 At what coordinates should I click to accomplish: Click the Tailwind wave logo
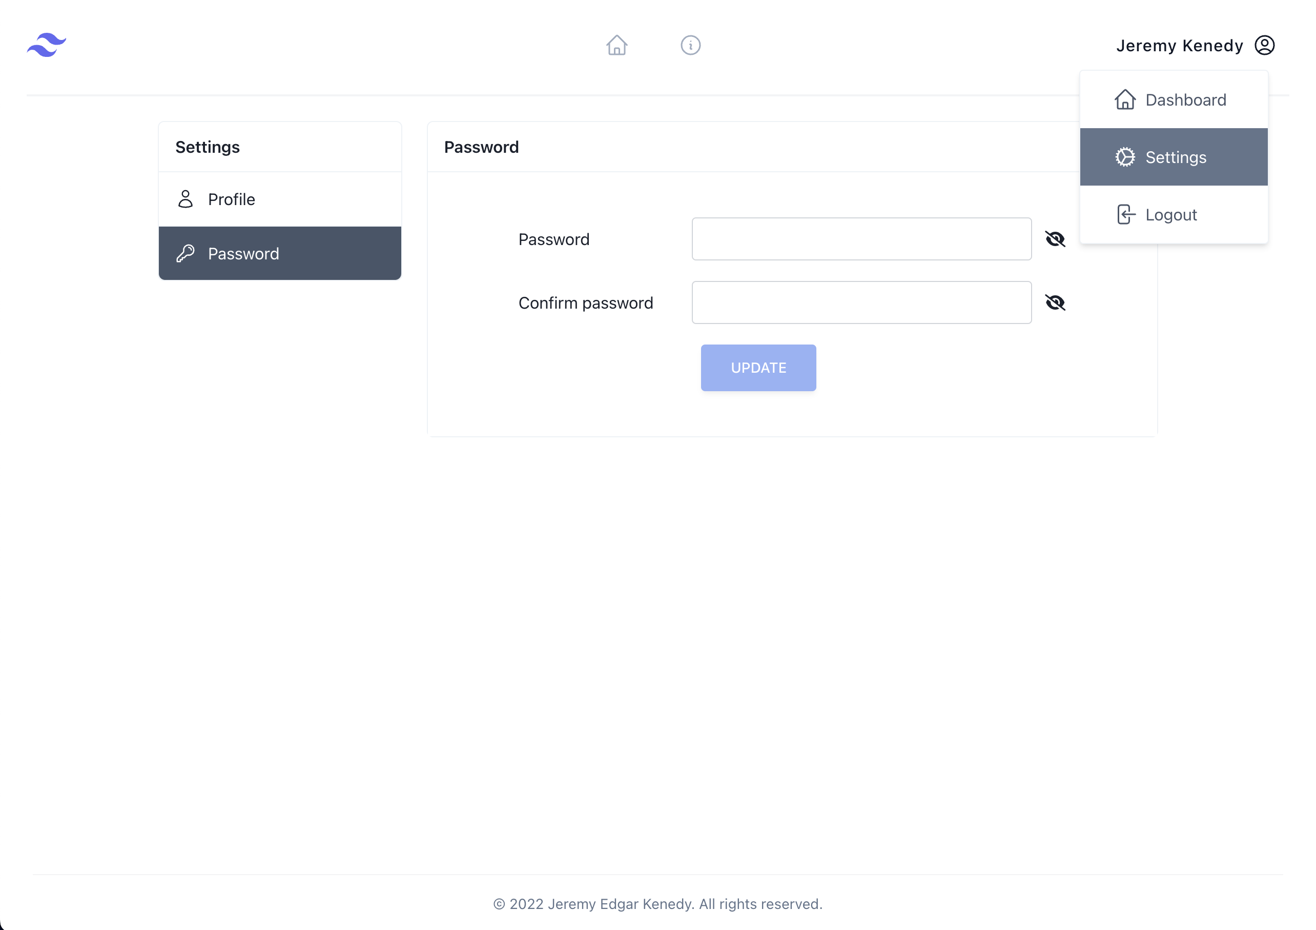(47, 45)
